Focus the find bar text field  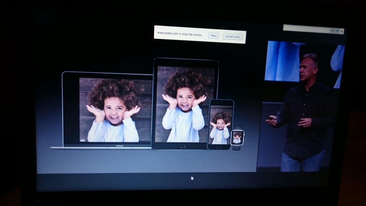pos(306,29)
